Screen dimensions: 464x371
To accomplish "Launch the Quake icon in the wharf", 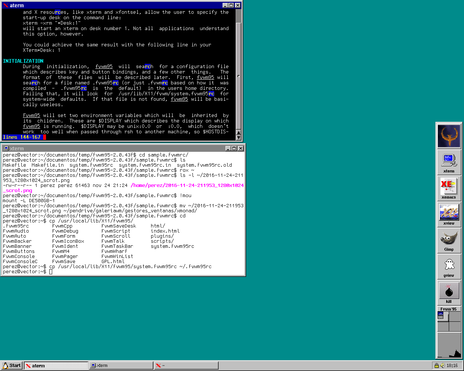I will click(x=449, y=136).
